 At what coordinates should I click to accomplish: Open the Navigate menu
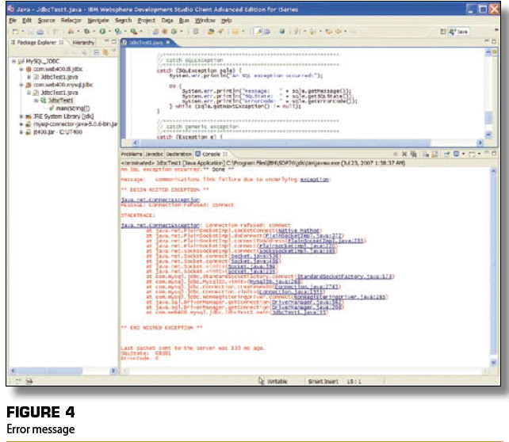[98, 21]
